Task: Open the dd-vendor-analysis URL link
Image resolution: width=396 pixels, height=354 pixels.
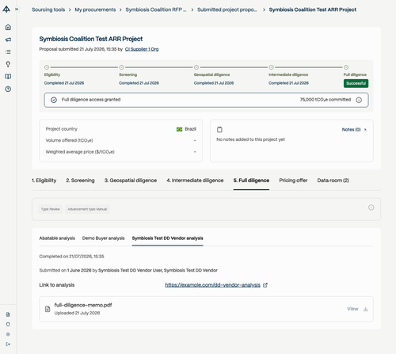Action: click(213, 285)
